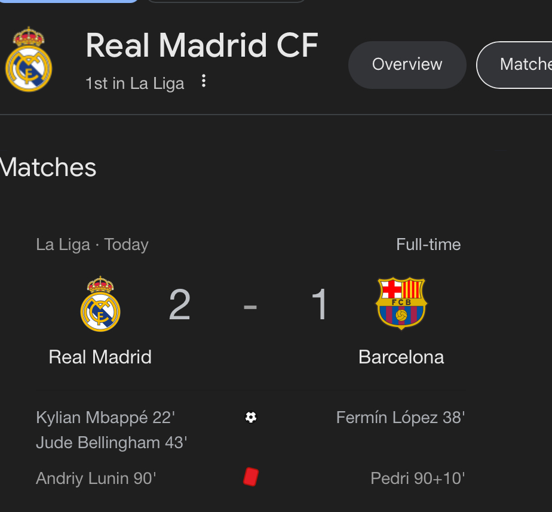552x512 pixels.
Task: Click the Matches section heading
Action: [48, 168]
